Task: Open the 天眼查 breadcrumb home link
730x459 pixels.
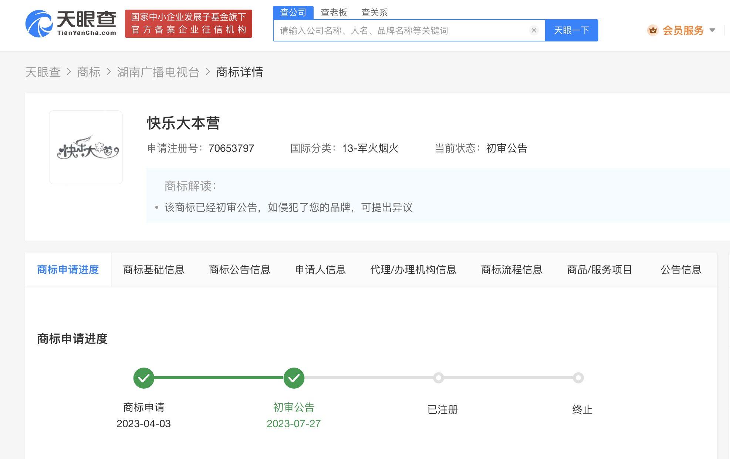Action: point(43,72)
